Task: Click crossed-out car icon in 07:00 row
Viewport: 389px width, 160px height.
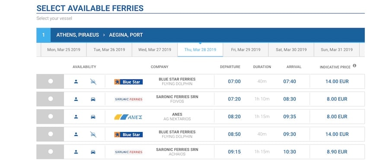Action: [x=93, y=82]
